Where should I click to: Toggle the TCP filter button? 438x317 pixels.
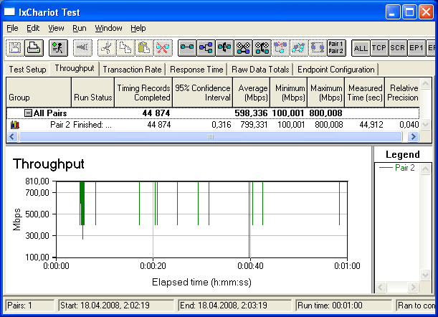click(x=379, y=48)
